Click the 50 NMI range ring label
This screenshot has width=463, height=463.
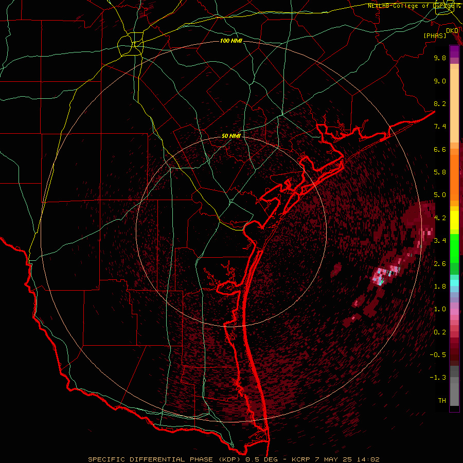231,136
